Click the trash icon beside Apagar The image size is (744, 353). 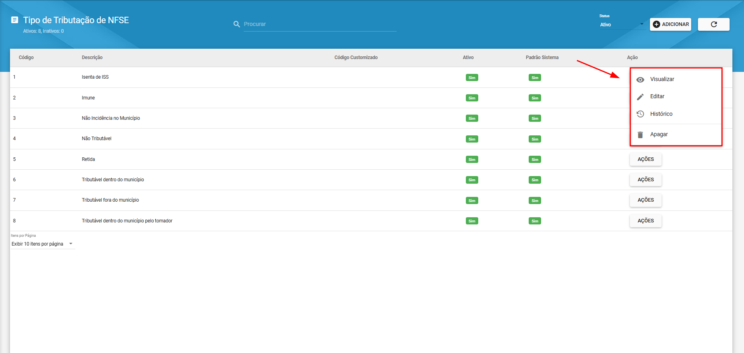tap(640, 135)
